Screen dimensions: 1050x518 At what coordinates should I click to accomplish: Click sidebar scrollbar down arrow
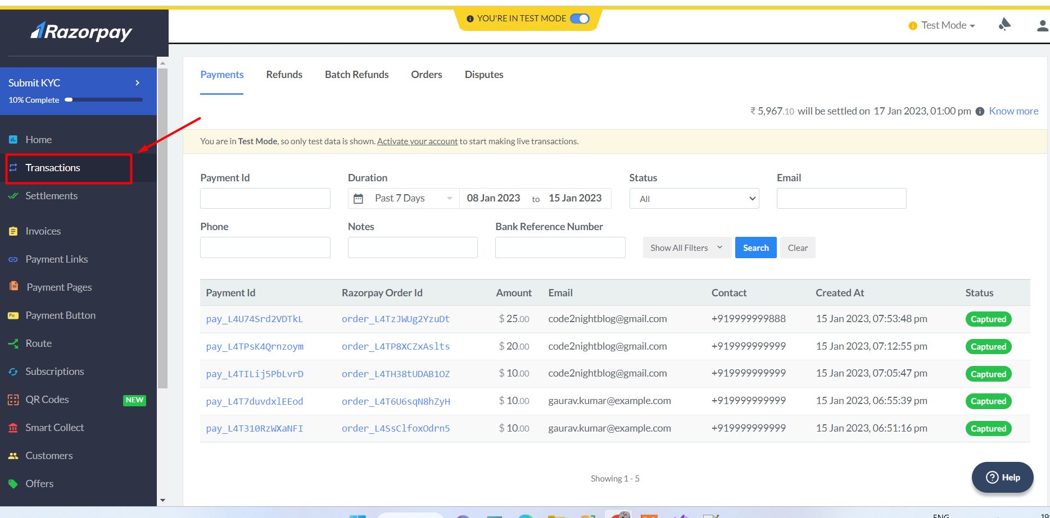162,500
